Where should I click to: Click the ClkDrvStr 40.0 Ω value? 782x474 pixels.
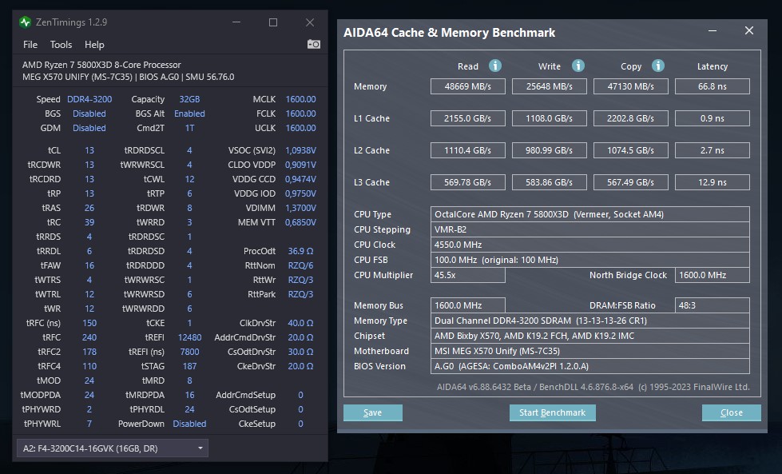click(x=300, y=323)
